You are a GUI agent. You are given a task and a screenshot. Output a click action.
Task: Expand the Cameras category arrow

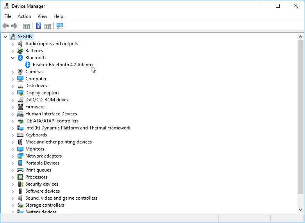(12, 72)
